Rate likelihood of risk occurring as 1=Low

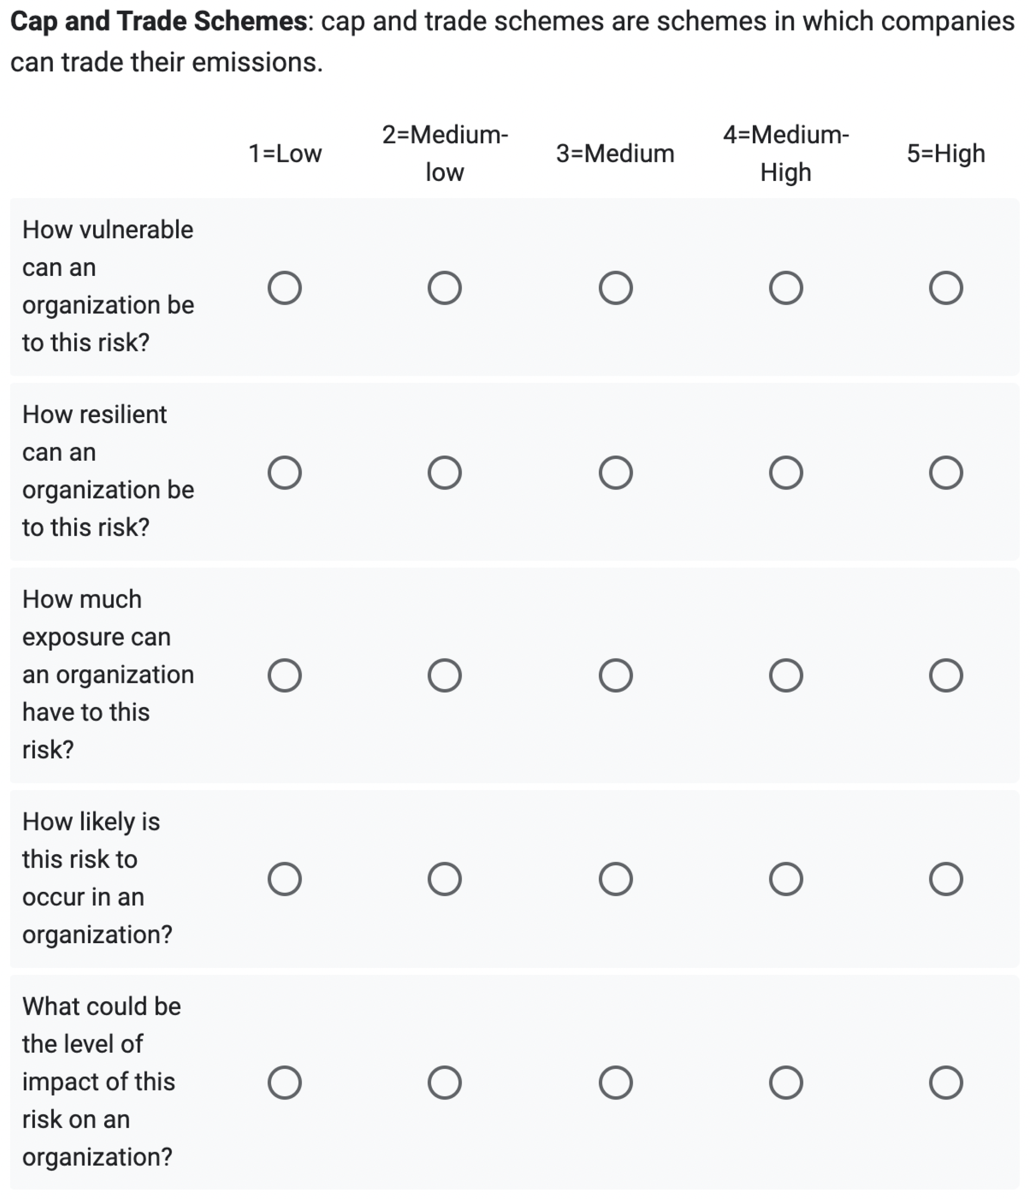(x=284, y=879)
